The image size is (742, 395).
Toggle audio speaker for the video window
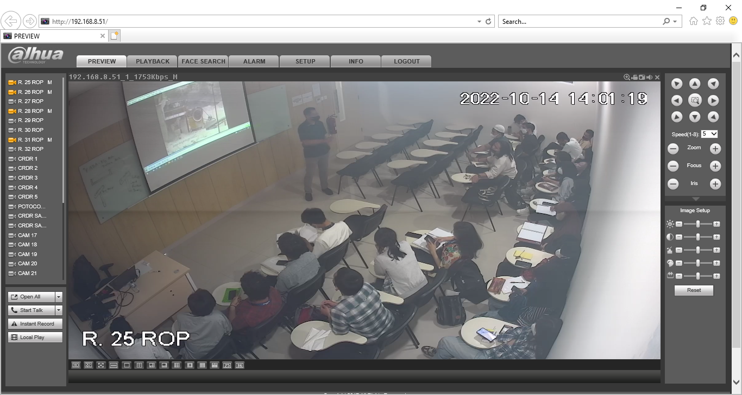(x=650, y=77)
